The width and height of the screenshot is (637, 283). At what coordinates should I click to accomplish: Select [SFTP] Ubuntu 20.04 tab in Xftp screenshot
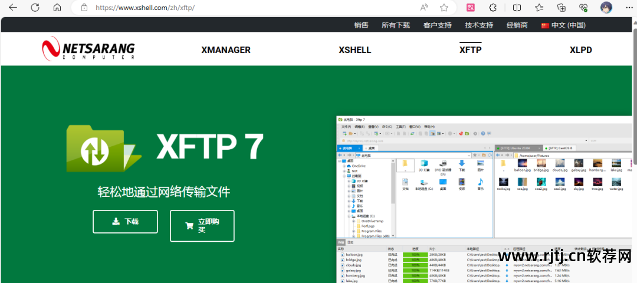coord(519,148)
